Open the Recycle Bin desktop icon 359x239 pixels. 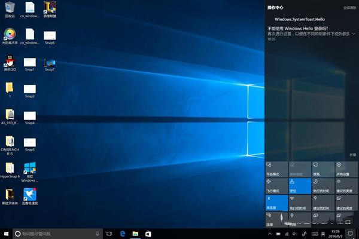[10, 9]
